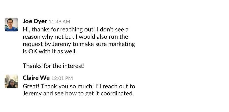Open Joe Dyer's profile from his name

(35, 21)
